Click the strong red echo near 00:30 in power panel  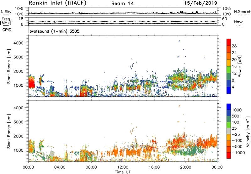point(32,82)
